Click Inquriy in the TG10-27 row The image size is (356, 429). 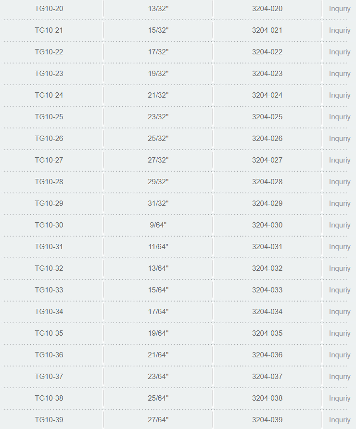pyautogui.click(x=339, y=160)
